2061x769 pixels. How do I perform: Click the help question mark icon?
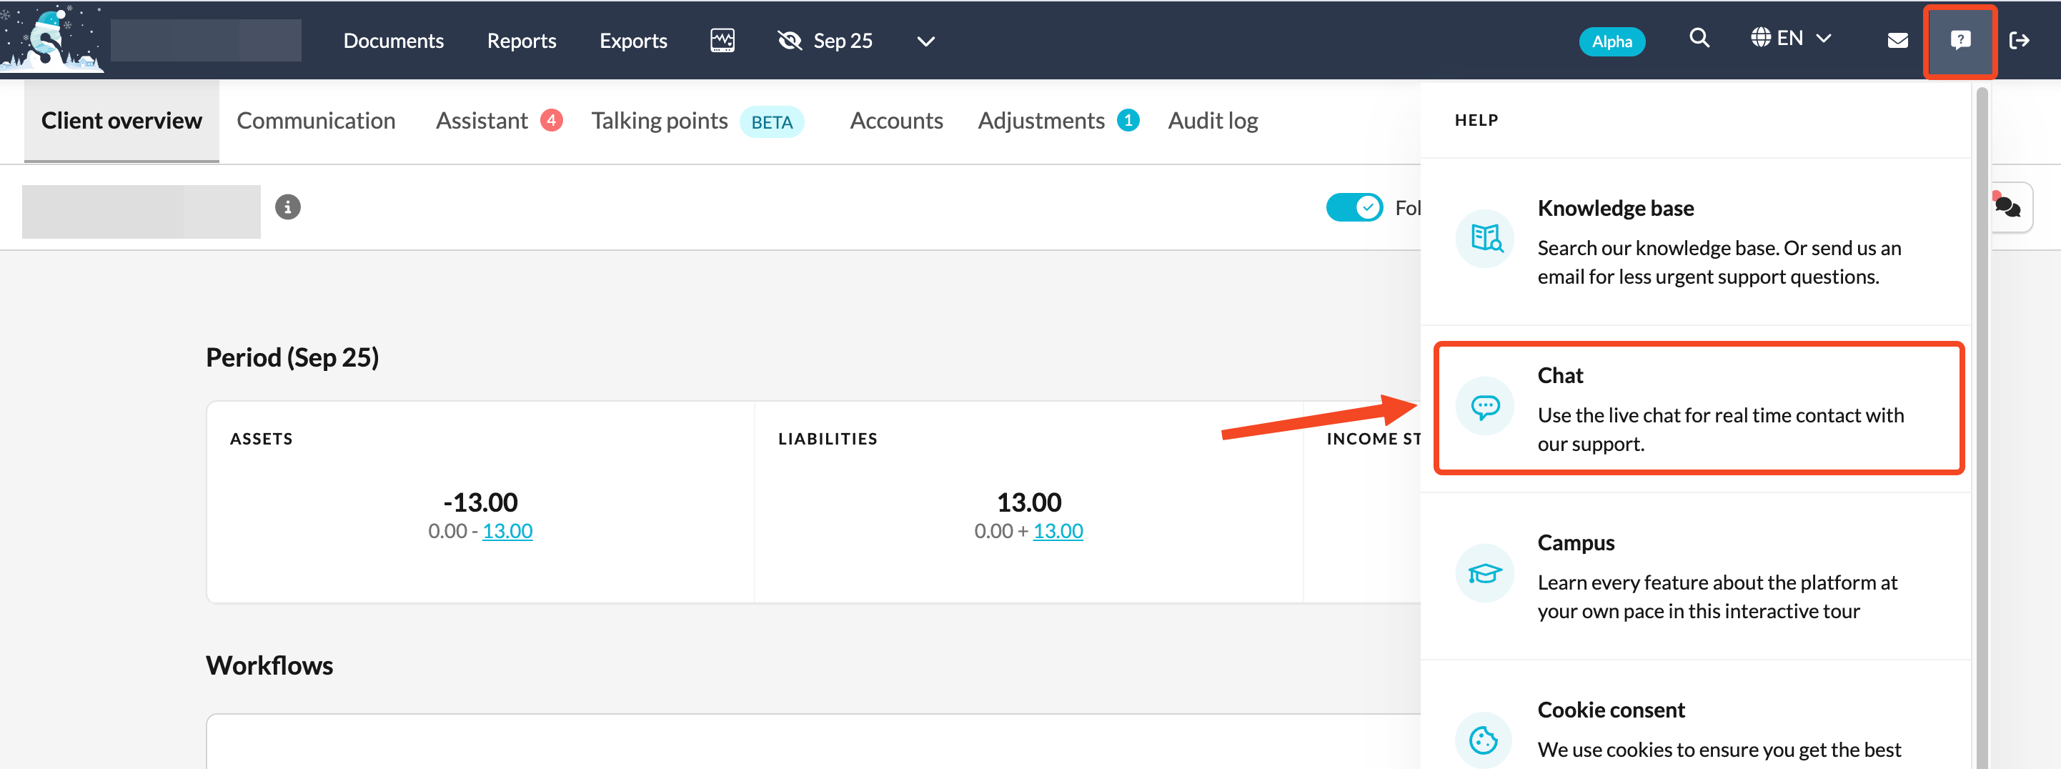coord(1960,40)
